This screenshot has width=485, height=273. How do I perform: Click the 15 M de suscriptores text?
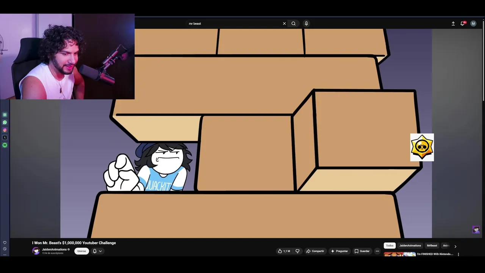[x=53, y=253]
